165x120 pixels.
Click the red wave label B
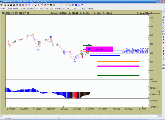(x=82, y=58)
